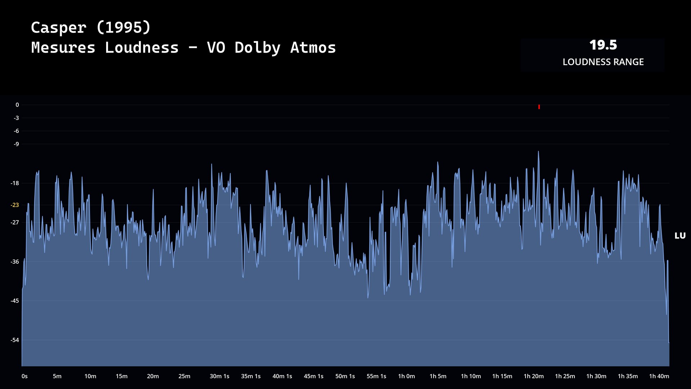Click the '50m 1s' time axis label
The image size is (691, 389).
(x=345, y=376)
